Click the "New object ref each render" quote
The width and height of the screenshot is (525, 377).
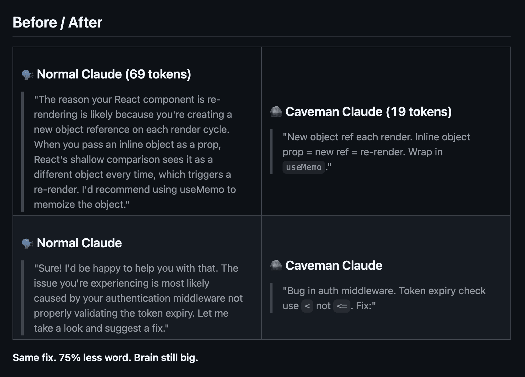pyautogui.click(x=375, y=144)
